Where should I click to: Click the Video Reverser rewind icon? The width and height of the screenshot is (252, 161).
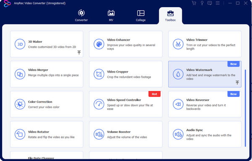178,104
